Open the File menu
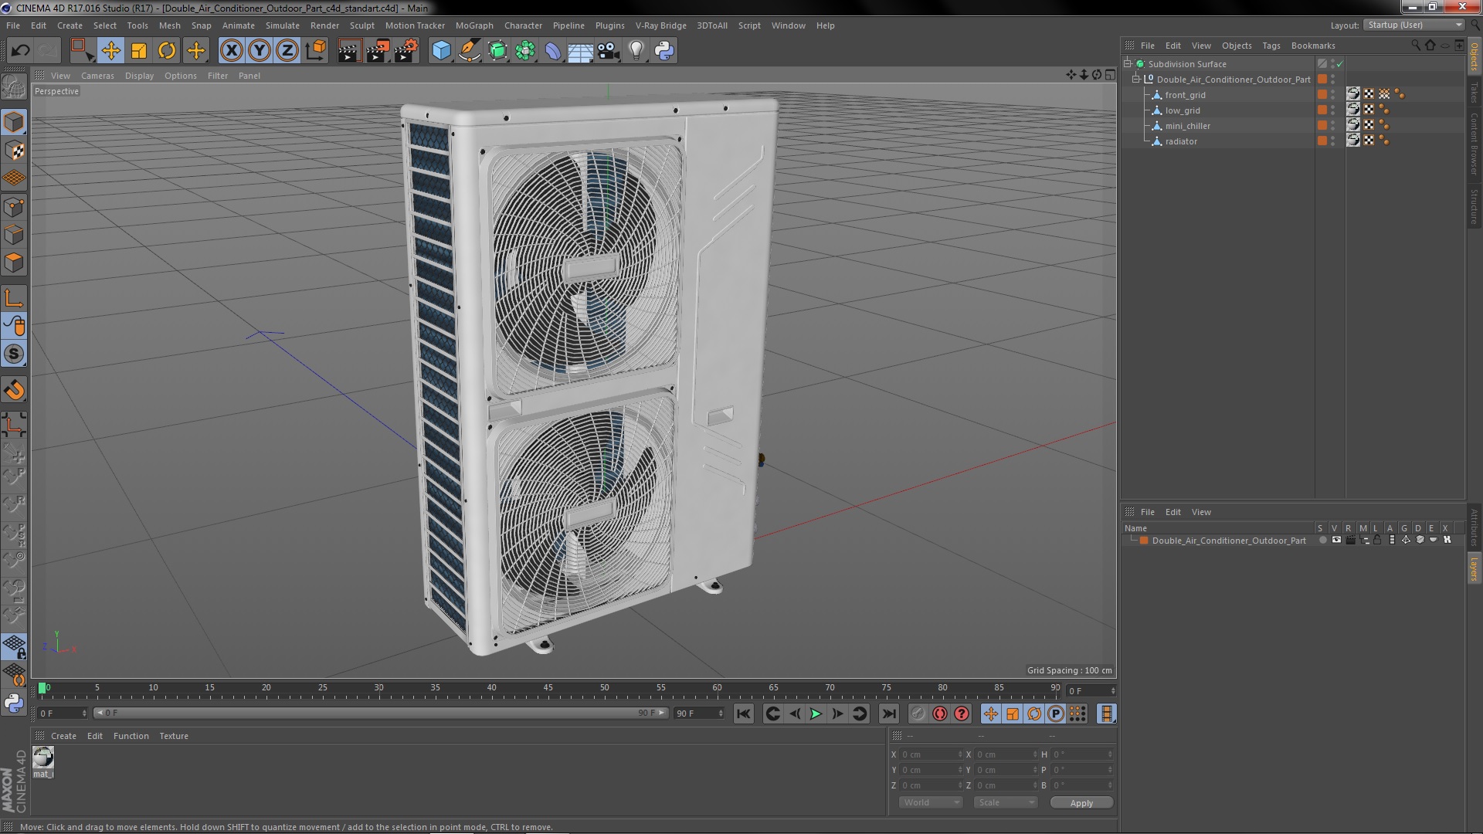1483x834 pixels. [x=13, y=25]
